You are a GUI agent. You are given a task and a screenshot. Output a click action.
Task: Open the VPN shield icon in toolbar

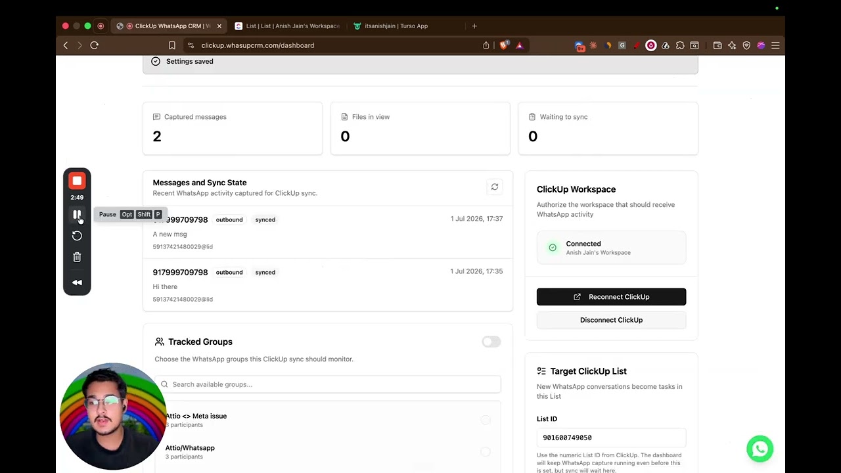pos(746,45)
